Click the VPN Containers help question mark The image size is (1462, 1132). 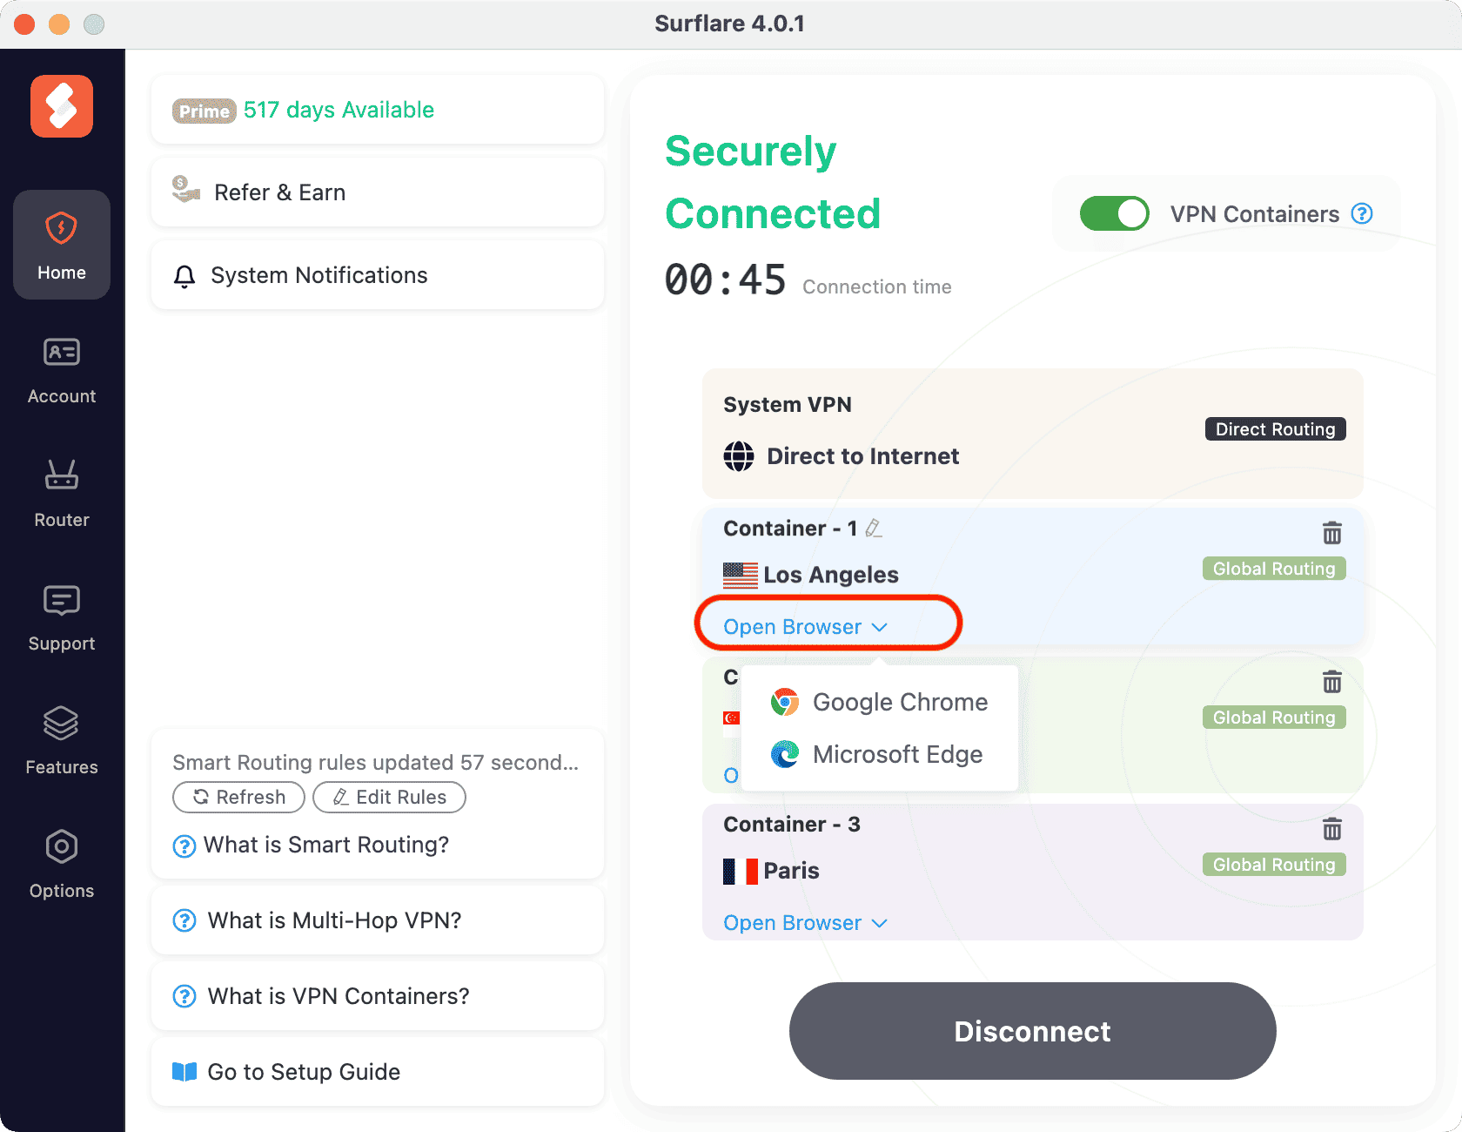pos(1362,214)
